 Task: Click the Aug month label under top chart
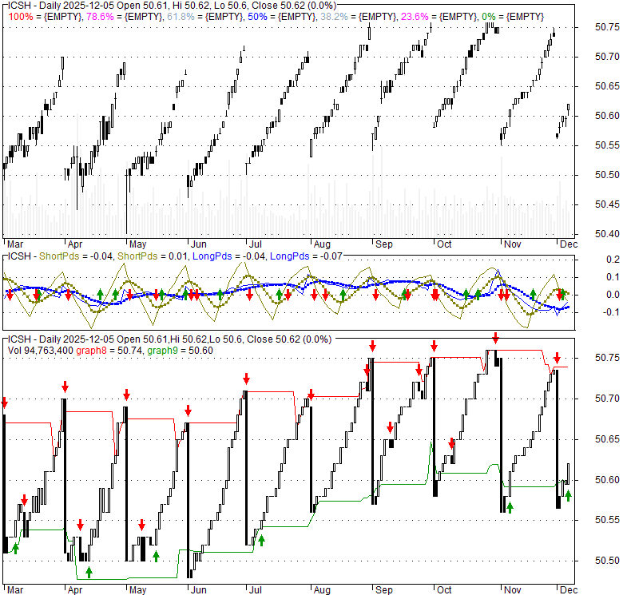pyautogui.click(x=322, y=244)
